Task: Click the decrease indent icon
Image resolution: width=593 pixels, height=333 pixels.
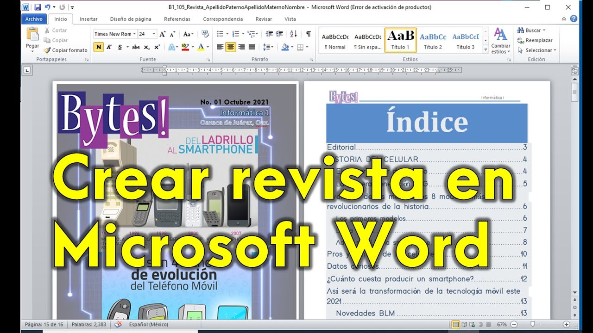Action: (269, 34)
